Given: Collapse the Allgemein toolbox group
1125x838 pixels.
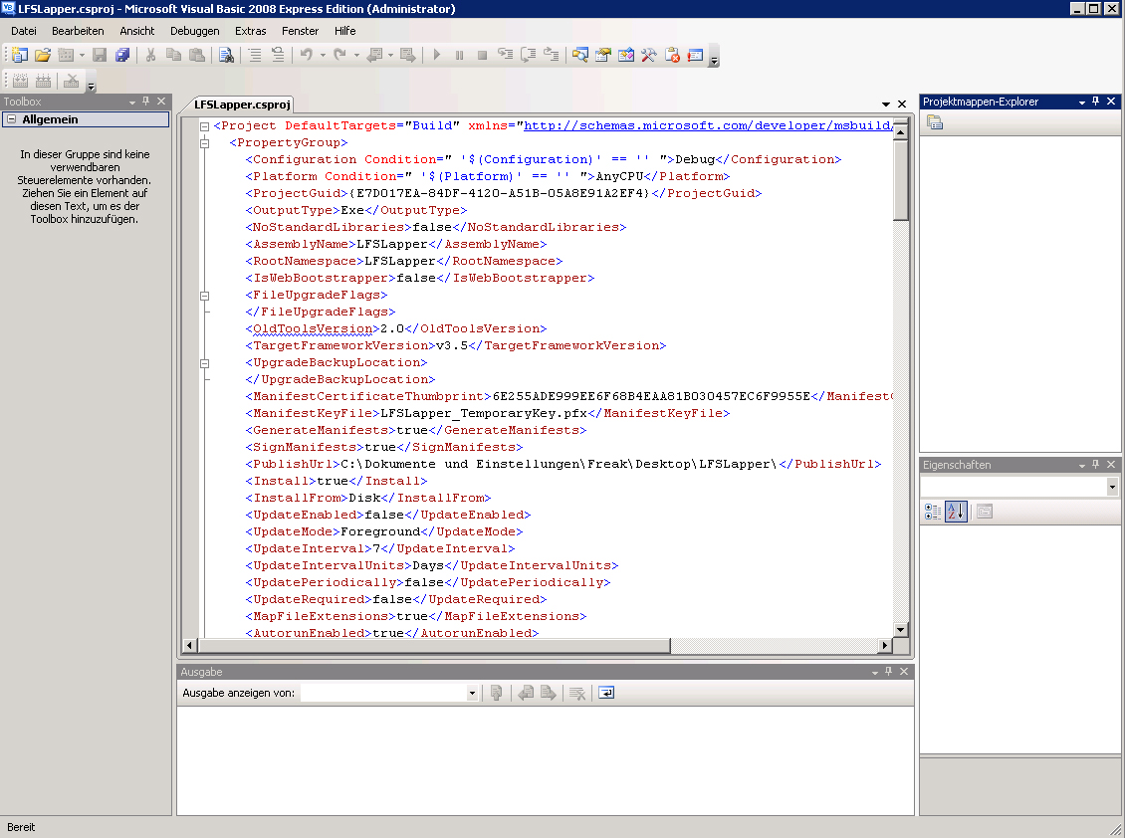Looking at the screenshot, I should click(12, 119).
